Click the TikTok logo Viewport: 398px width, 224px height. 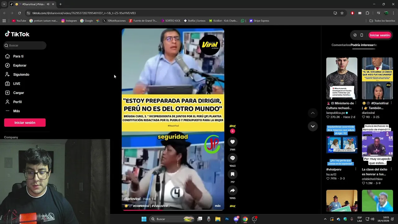coord(17,34)
